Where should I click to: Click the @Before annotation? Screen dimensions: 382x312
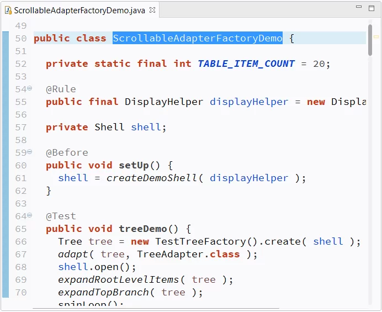67,153
